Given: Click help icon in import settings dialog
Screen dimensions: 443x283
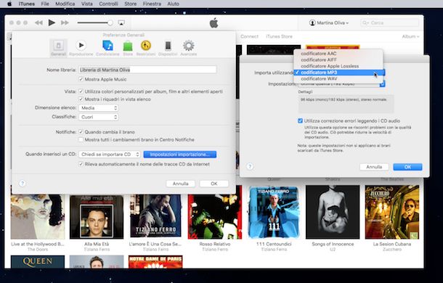Looking at the screenshot, I should pos(250,166).
